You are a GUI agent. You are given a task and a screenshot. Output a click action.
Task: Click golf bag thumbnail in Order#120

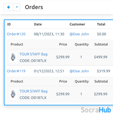coord(13,57)
